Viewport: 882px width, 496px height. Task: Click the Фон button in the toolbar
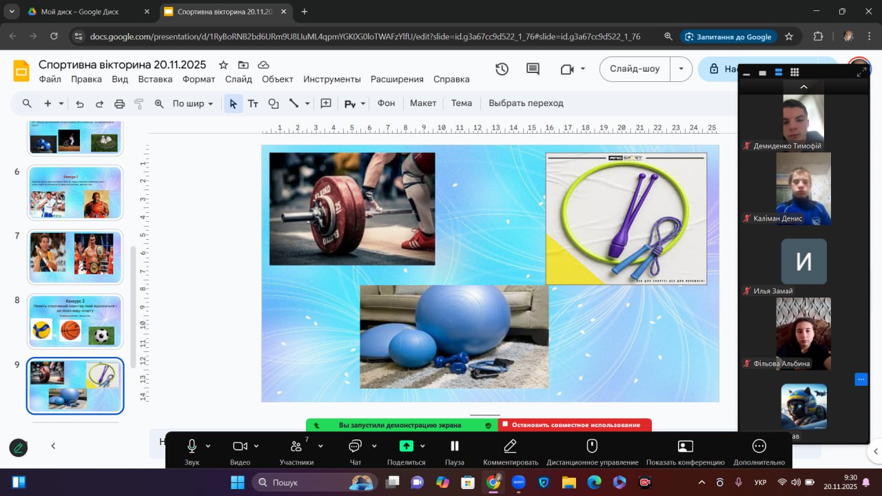[386, 103]
